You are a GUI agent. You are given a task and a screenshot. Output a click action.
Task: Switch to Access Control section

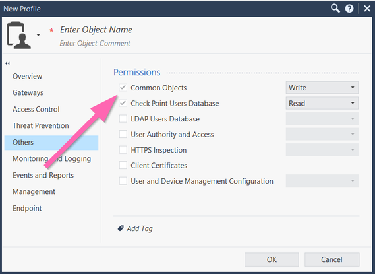pos(36,109)
